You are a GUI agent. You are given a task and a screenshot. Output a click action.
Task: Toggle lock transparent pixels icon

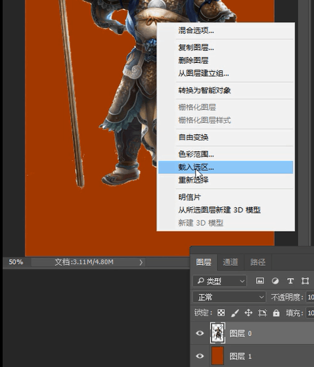(221, 313)
